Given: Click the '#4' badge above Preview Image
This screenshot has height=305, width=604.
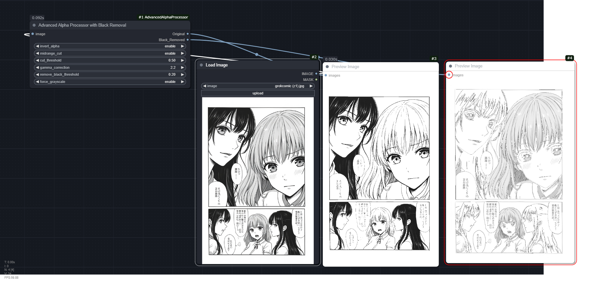Looking at the screenshot, I should point(570,58).
